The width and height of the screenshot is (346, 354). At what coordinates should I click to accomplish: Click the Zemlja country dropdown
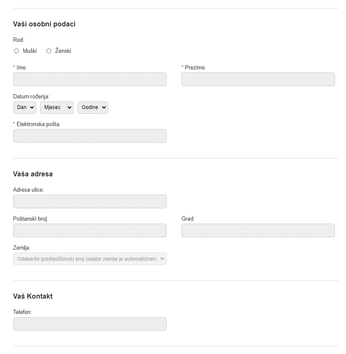pyautogui.click(x=90, y=259)
